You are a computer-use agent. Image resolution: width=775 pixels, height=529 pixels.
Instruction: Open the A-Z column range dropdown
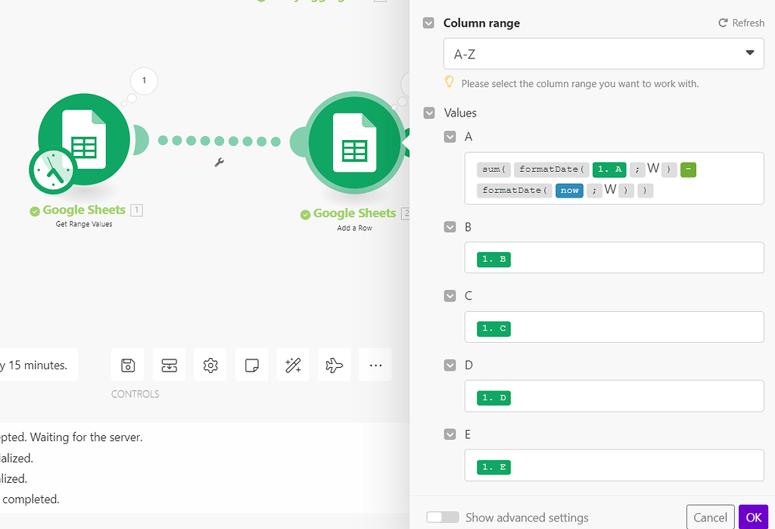[x=603, y=53]
